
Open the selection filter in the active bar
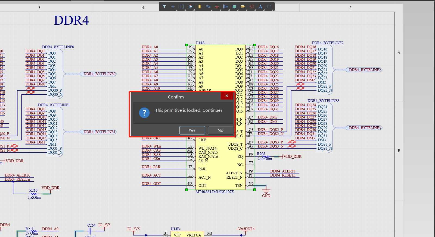coord(164,7)
